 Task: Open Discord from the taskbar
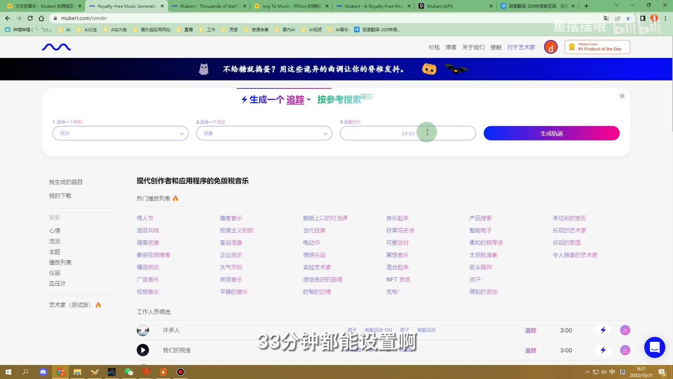coord(43,372)
